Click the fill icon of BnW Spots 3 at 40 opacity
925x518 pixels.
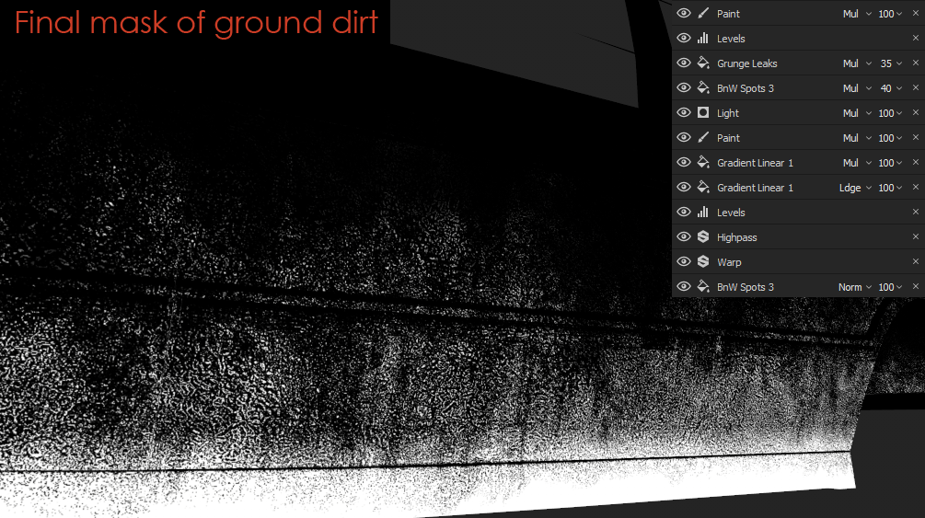coord(702,87)
